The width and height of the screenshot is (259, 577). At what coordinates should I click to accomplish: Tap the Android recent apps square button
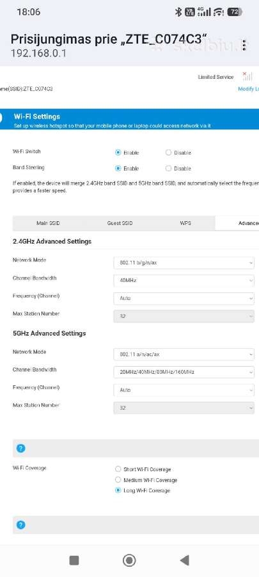tap(74, 560)
